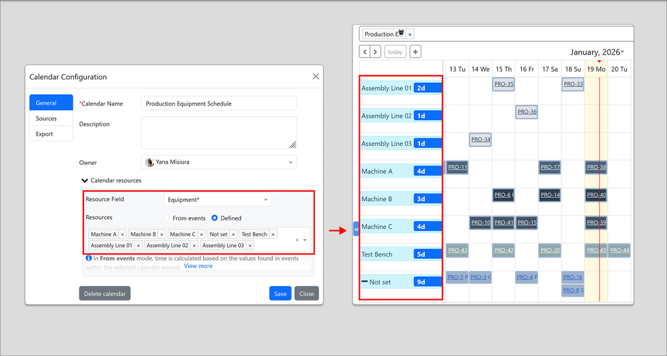Select the Not set resource row
This screenshot has height=356, width=667.
pos(401,282)
